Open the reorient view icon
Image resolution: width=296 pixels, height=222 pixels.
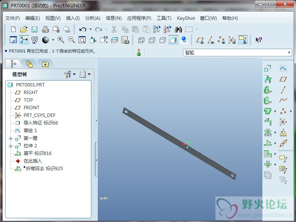(x=93, y=40)
